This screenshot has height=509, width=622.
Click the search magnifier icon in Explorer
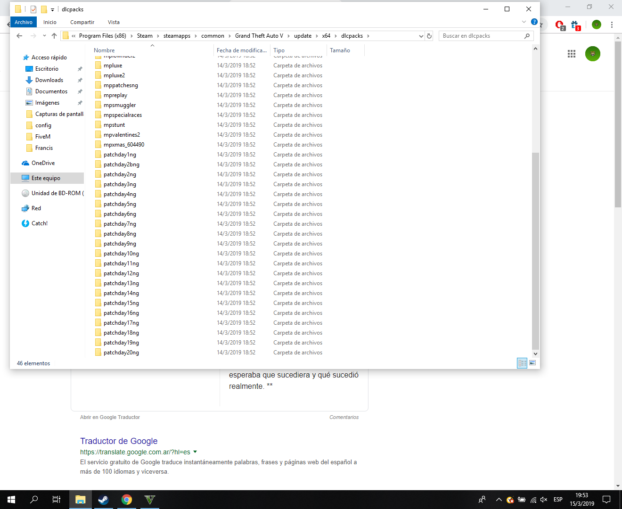coord(527,36)
